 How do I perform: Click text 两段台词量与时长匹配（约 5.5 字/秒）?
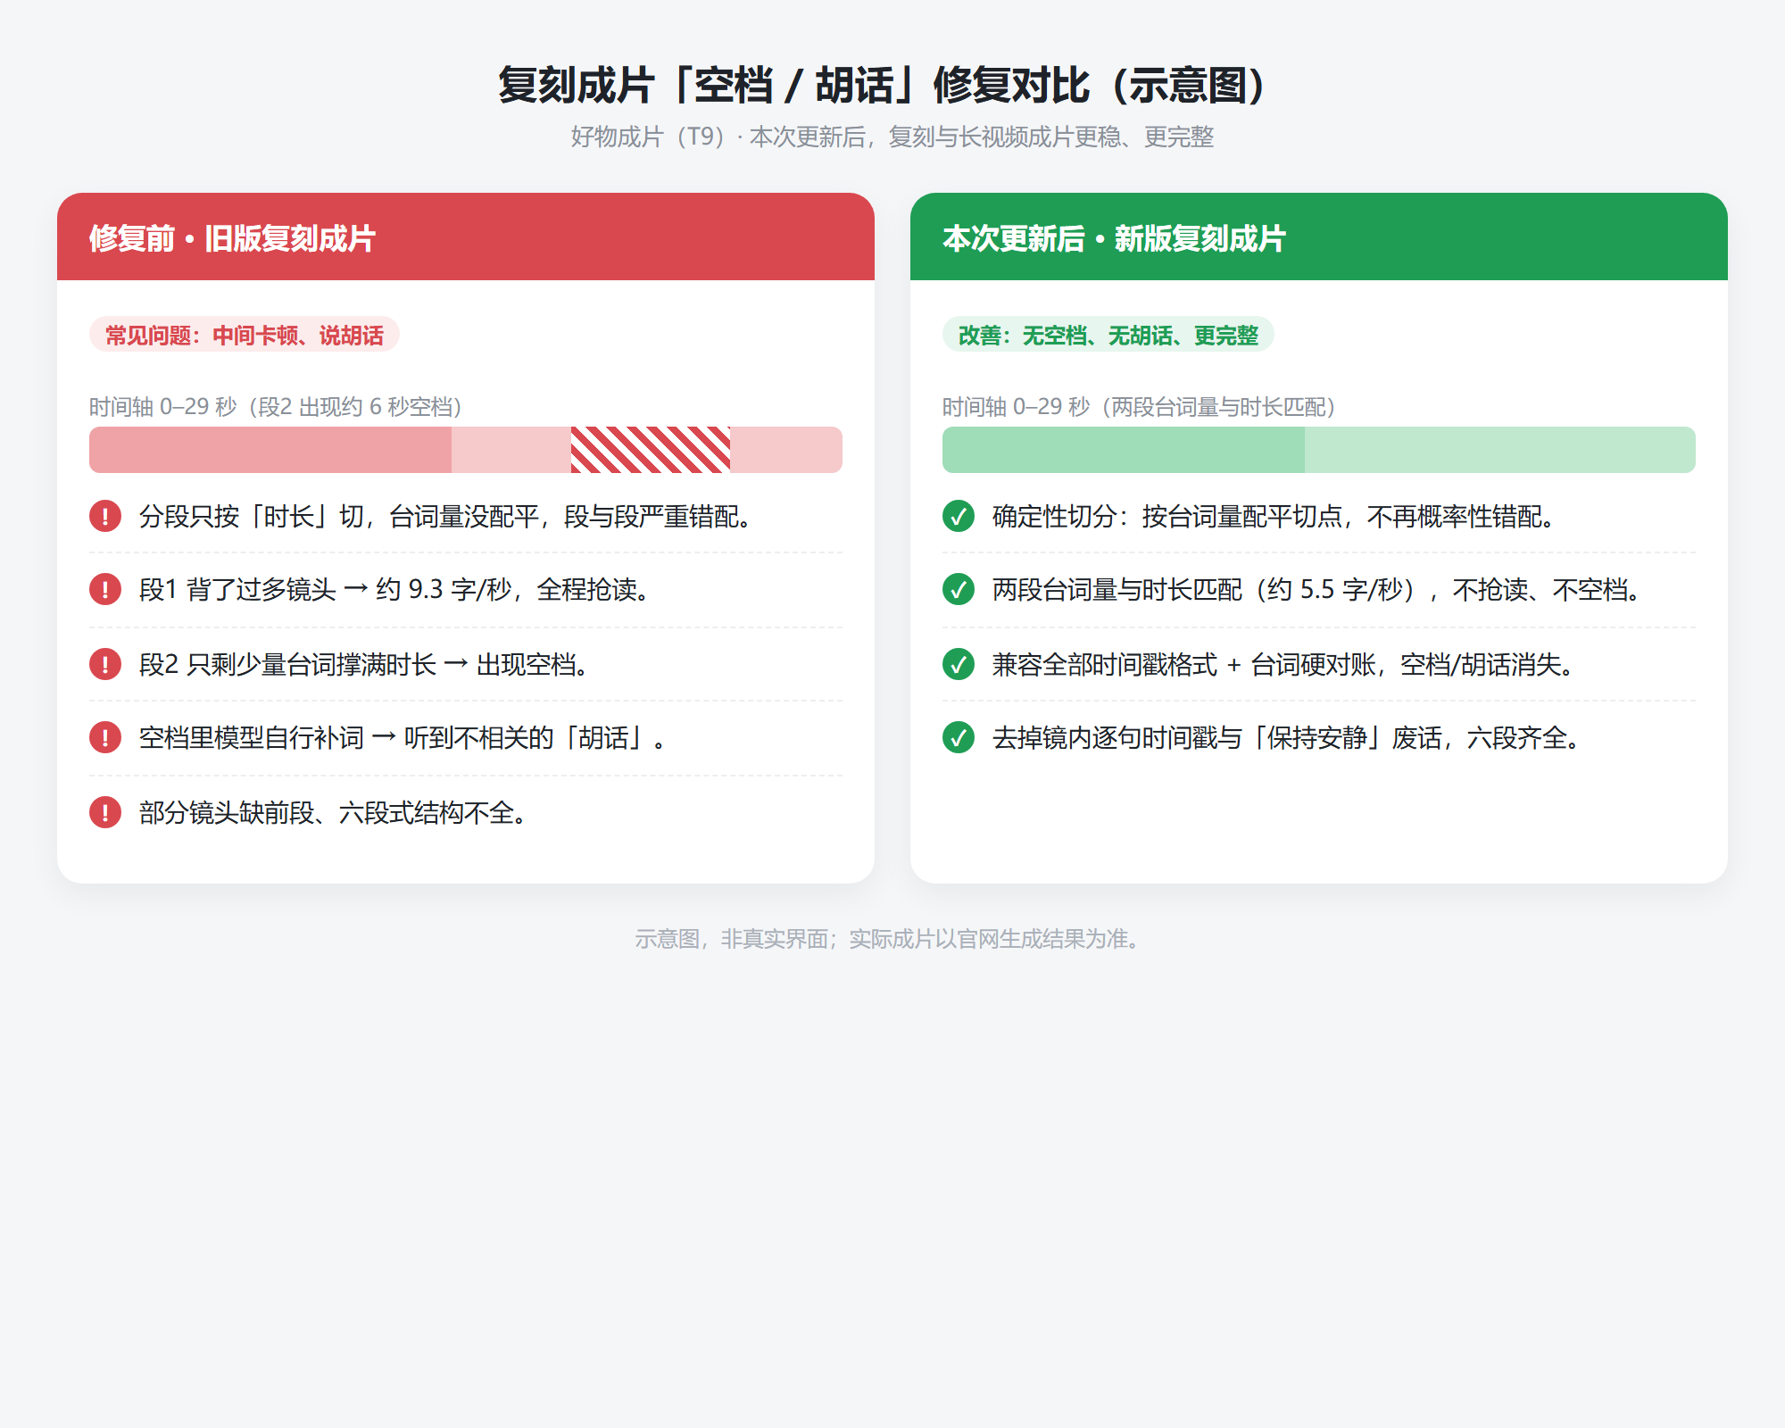pos(1316,590)
